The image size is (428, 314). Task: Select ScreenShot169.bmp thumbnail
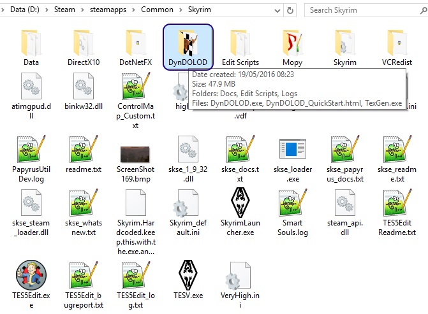[x=135, y=153]
